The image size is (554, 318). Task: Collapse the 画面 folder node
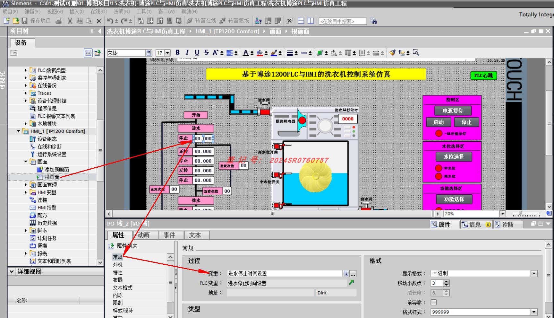tap(26, 162)
